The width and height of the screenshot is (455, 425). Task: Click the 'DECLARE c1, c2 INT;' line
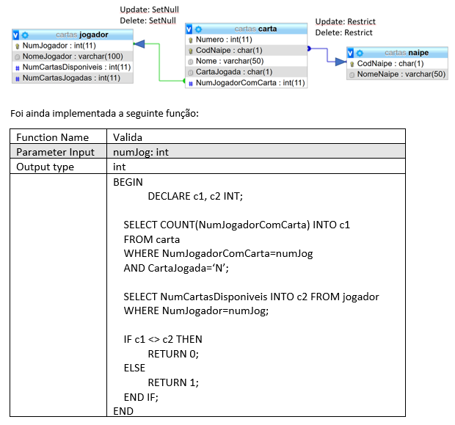(x=195, y=196)
